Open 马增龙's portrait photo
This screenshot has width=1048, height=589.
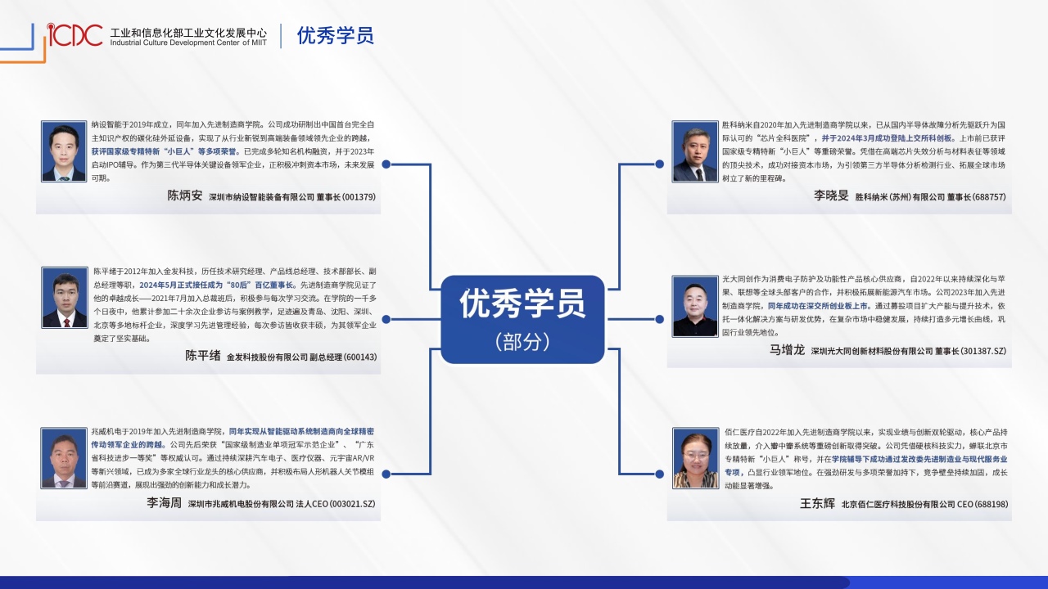pyautogui.click(x=694, y=306)
